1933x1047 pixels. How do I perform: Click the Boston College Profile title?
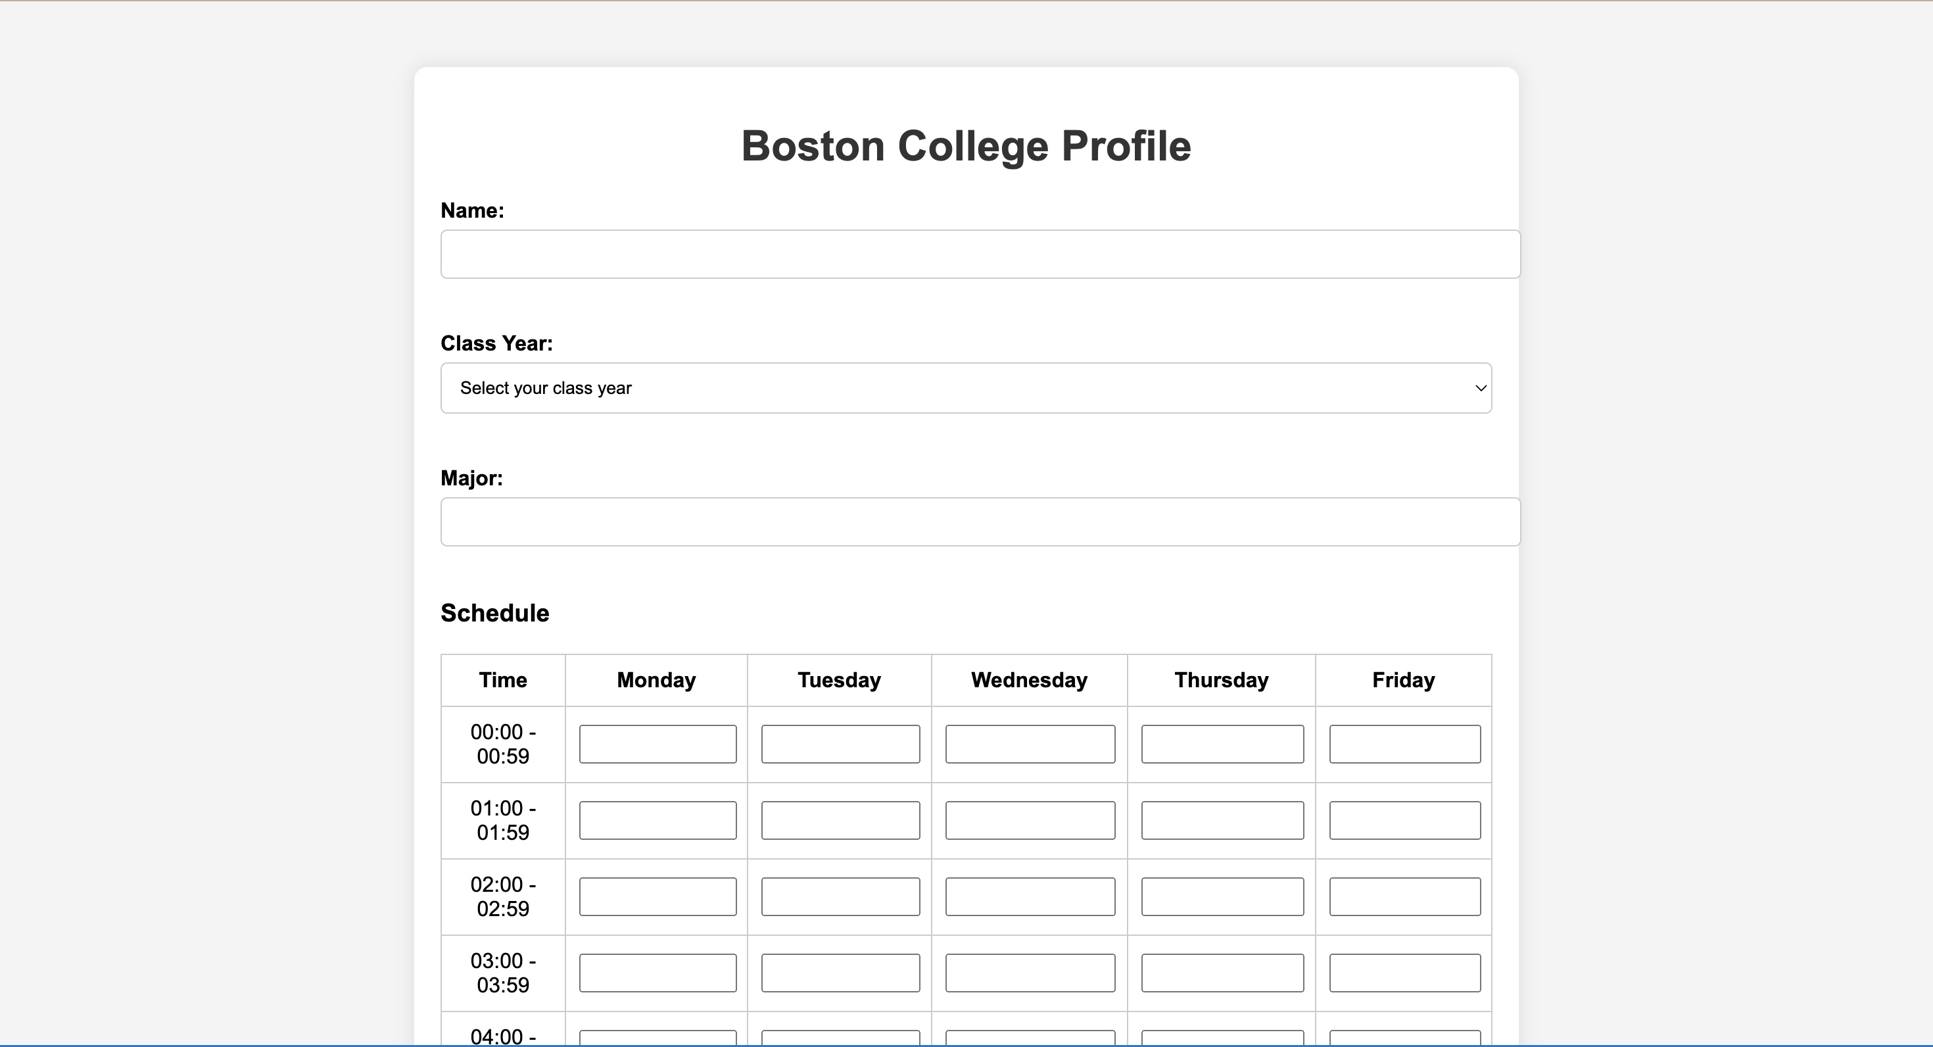point(966,145)
